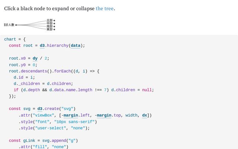Click the root label ending in 診人數
Screen dimensions: 238x149
point(9,25)
